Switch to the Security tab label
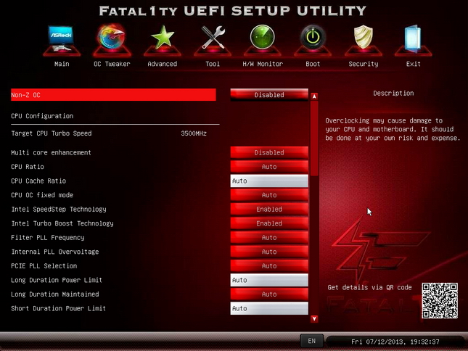468x351 pixels. coord(364,64)
